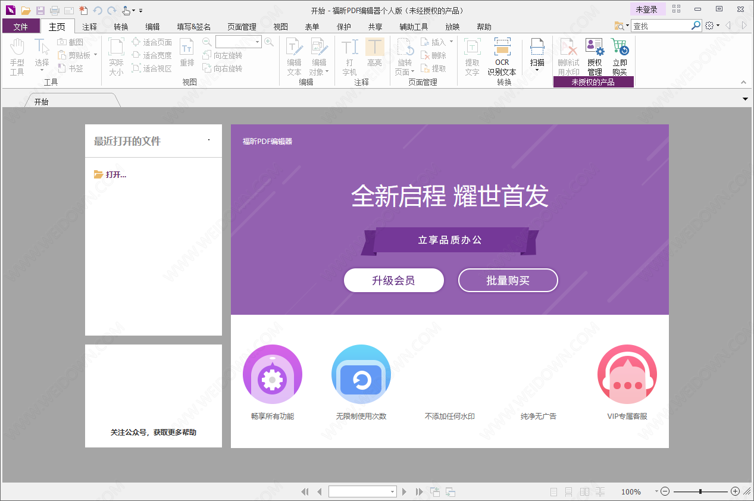Image resolution: width=754 pixels, height=501 pixels.
Task: Click the Actual Size (实际大小) icon
Action: [x=116, y=57]
